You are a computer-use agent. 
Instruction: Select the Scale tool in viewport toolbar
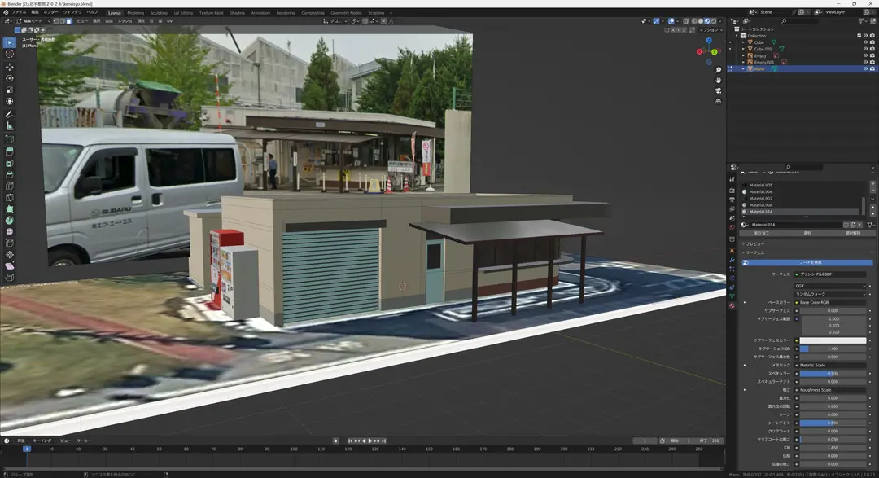click(10, 90)
